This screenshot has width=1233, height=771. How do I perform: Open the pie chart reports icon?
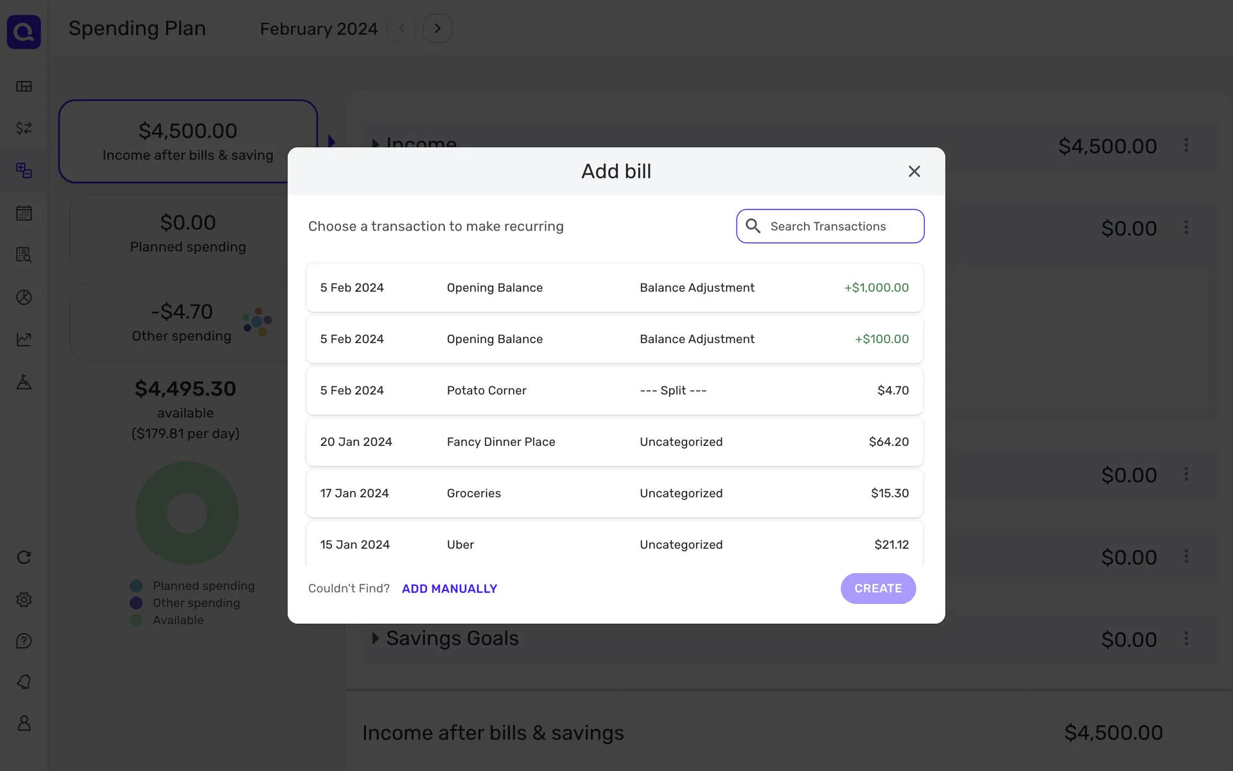tap(24, 297)
